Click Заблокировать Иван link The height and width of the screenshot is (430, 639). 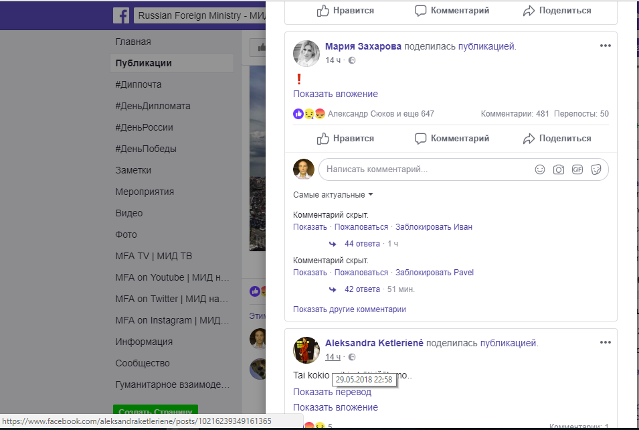(434, 227)
